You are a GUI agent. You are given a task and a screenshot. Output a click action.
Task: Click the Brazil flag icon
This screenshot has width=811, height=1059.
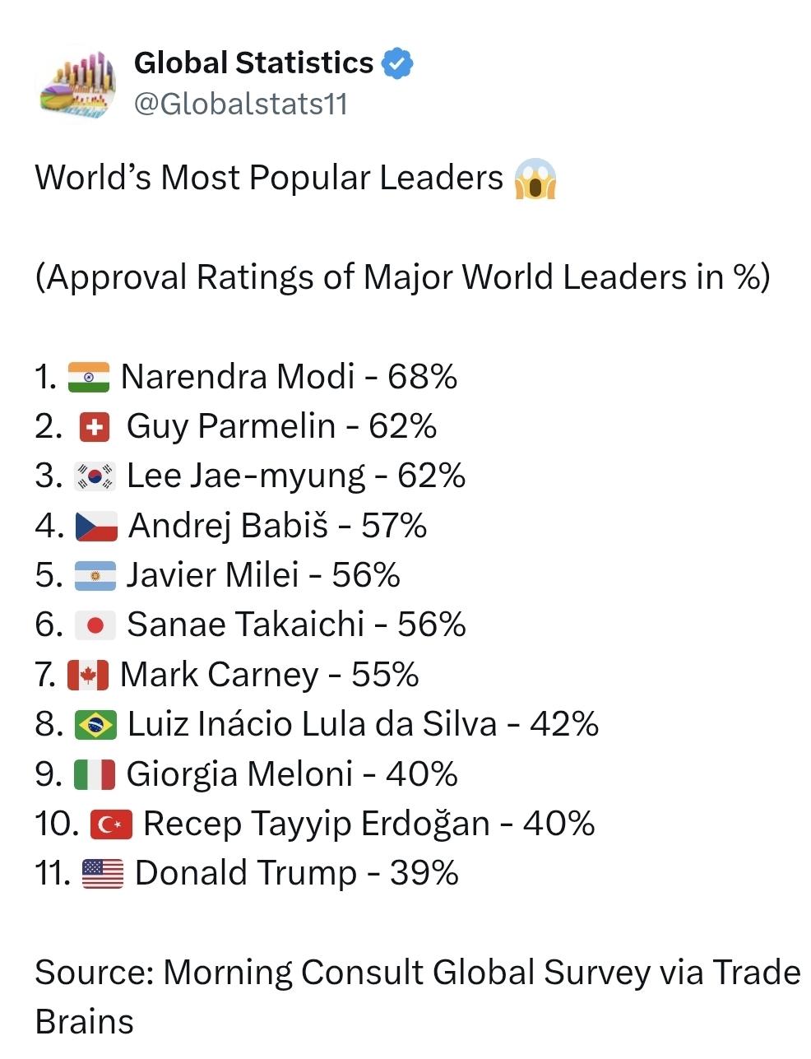tap(95, 725)
